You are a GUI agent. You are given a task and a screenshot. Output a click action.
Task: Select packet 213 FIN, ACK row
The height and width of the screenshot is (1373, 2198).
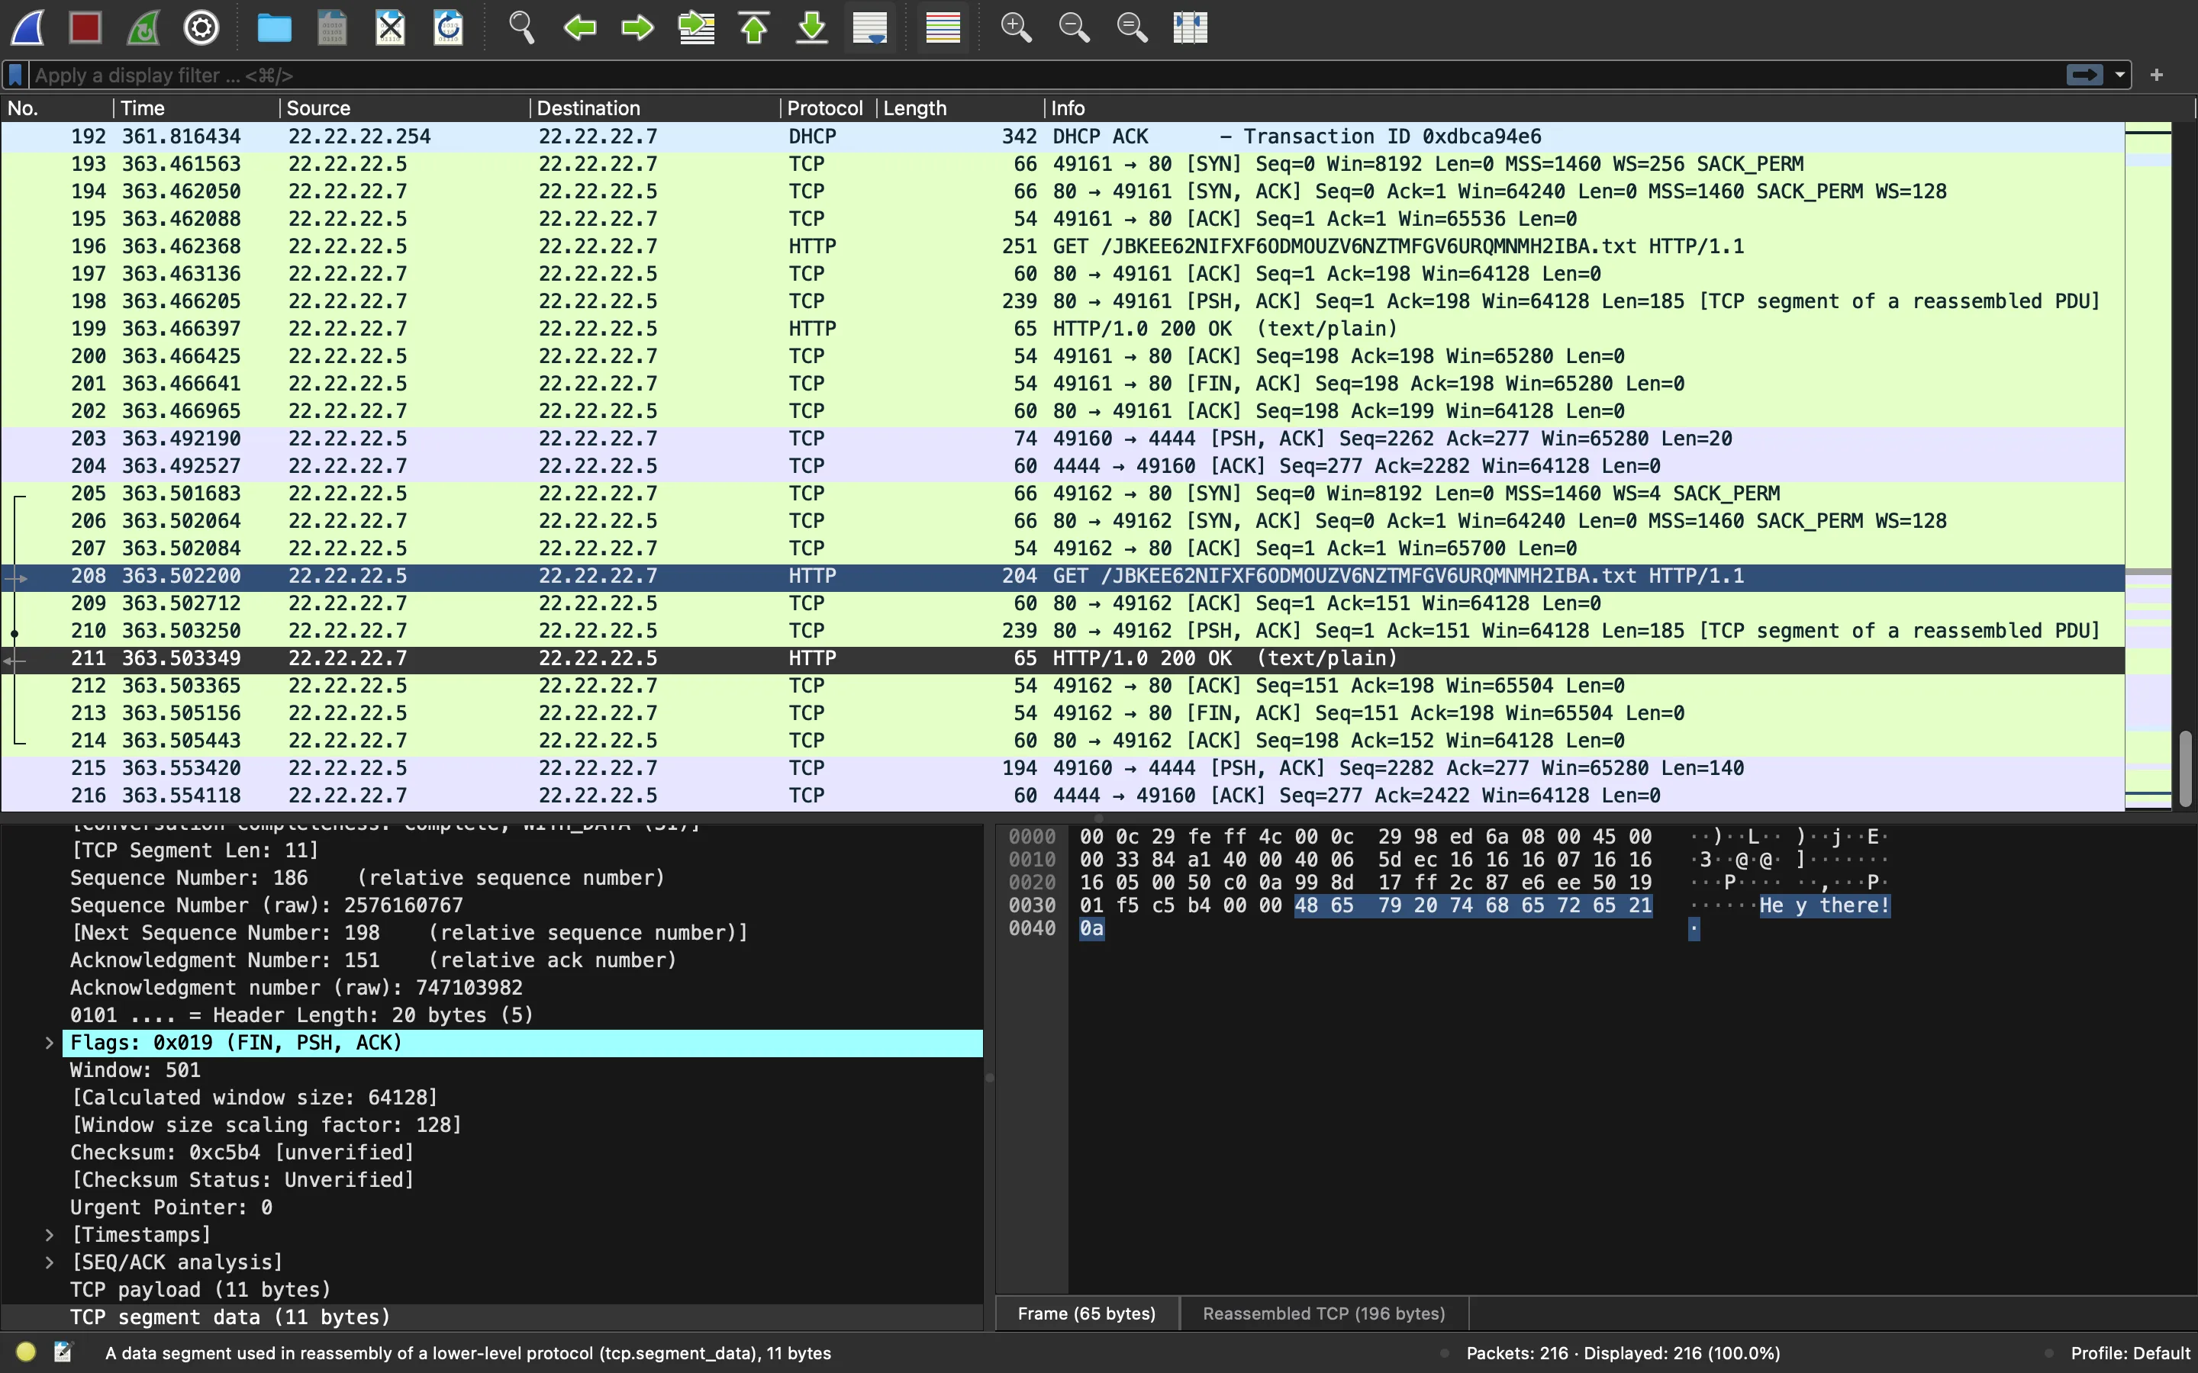click(x=1062, y=713)
